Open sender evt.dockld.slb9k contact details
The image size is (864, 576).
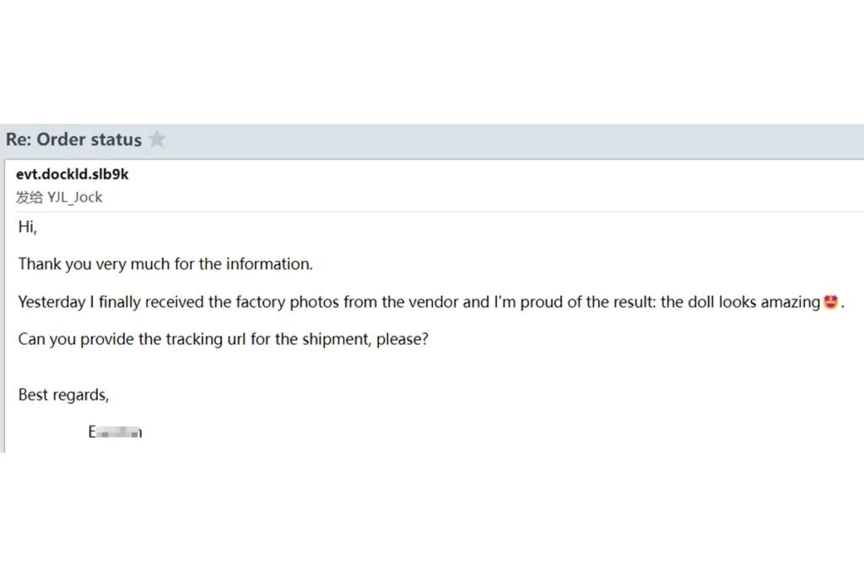point(73,174)
